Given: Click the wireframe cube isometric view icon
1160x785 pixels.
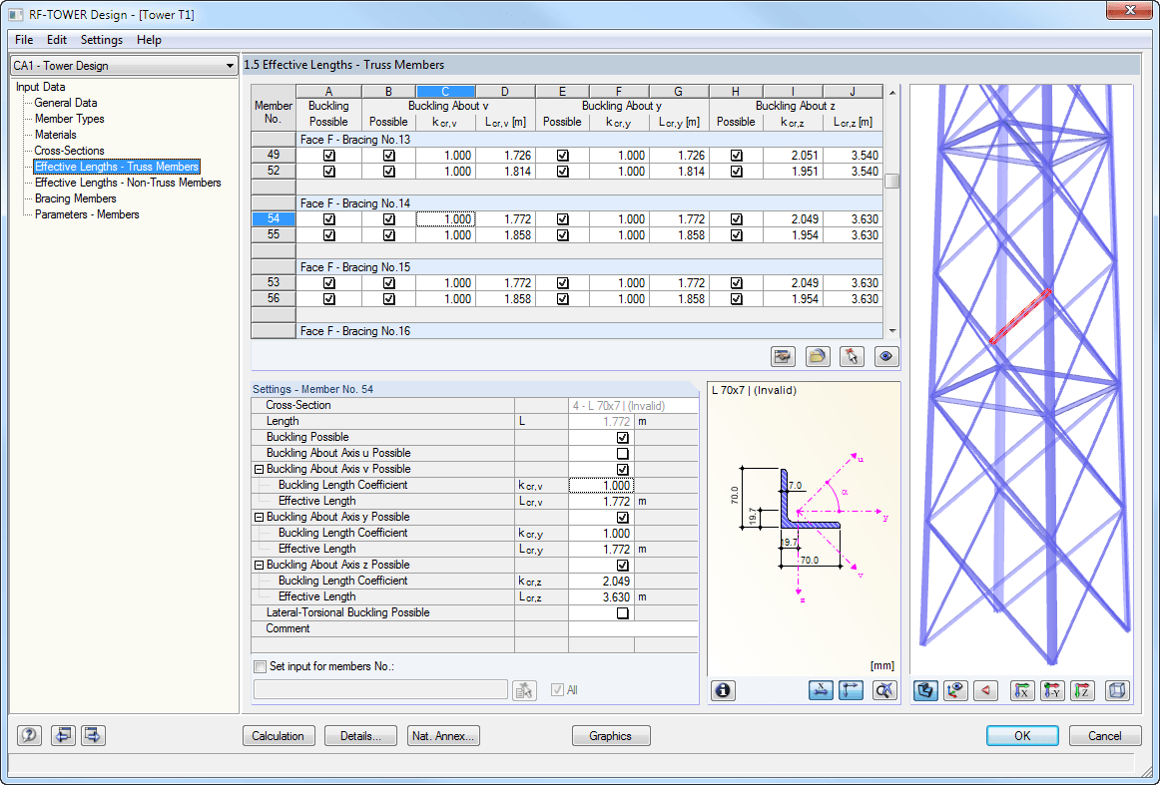Looking at the screenshot, I should pyautogui.click(x=1117, y=690).
